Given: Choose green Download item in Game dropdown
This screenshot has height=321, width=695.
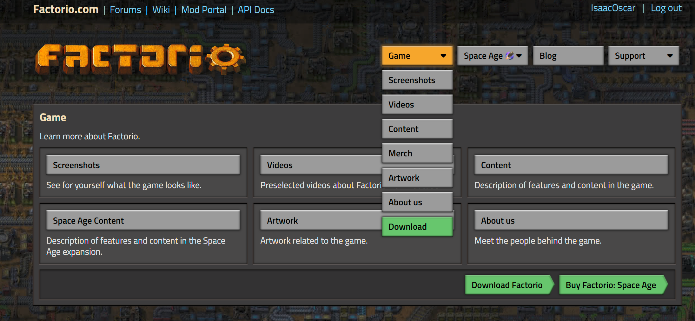Looking at the screenshot, I should [x=417, y=227].
